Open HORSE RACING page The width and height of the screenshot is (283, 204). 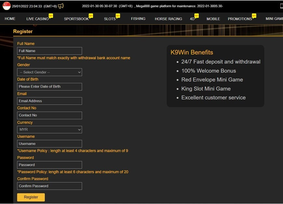point(168,19)
